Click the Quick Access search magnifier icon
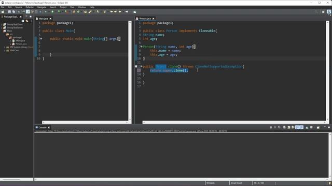Viewport: 332px width, 186px height. [x=316, y=12]
